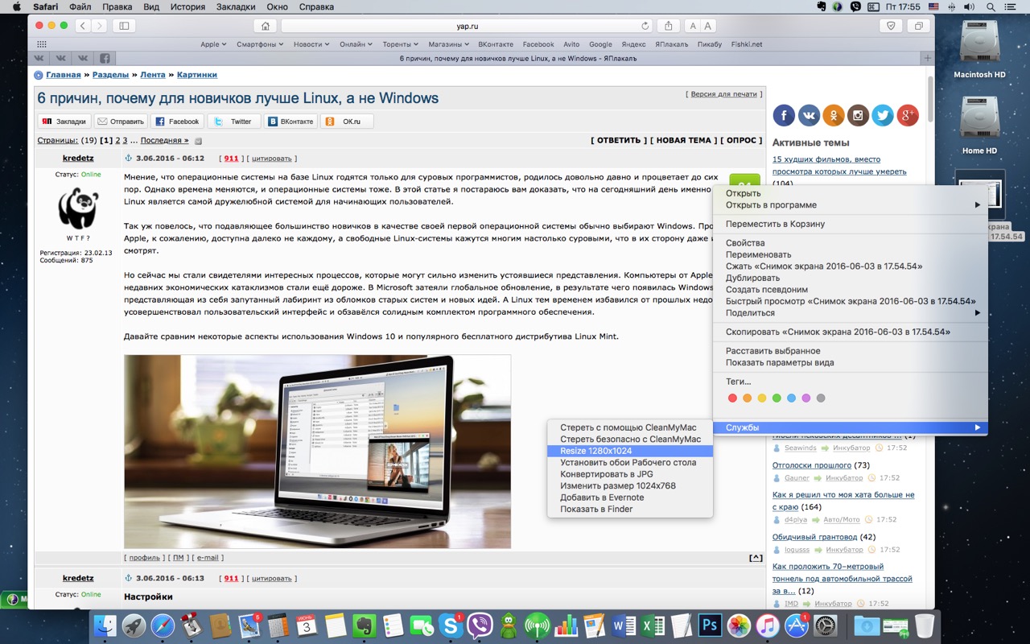Open the Картинки breadcrumb link

[x=197, y=75]
